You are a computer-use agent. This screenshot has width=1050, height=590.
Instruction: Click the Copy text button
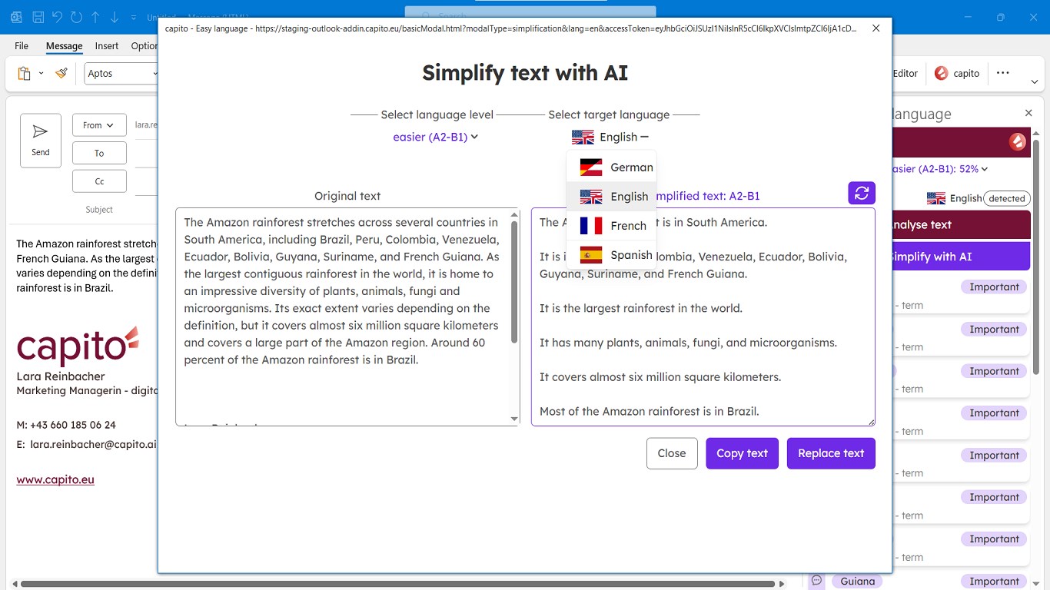[x=742, y=453]
